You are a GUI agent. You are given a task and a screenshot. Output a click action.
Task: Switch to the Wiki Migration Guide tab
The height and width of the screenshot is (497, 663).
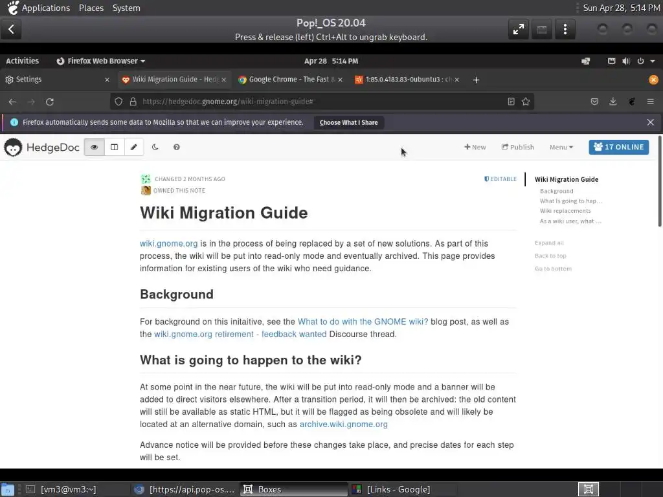click(x=174, y=80)
